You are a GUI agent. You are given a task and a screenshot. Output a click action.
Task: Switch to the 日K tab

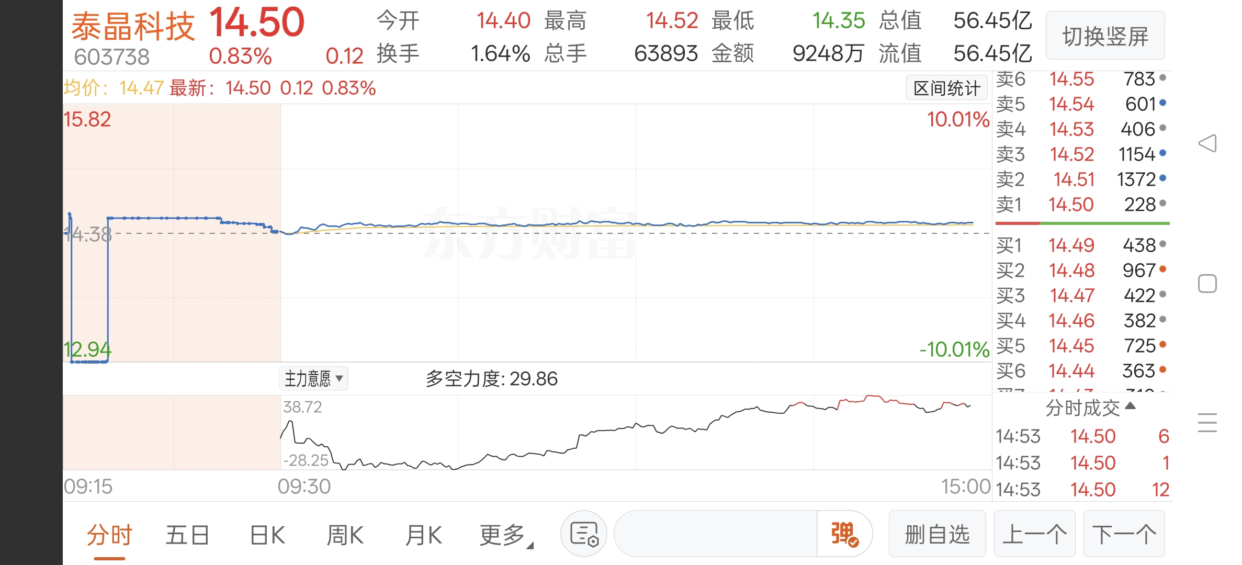(x=267, y=535)
